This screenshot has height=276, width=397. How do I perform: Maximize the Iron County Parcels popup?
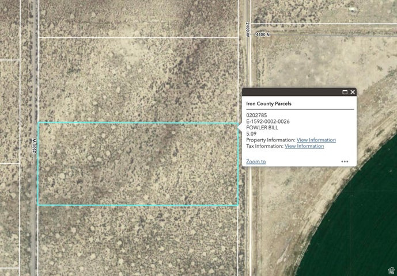[x=345, y=92]
